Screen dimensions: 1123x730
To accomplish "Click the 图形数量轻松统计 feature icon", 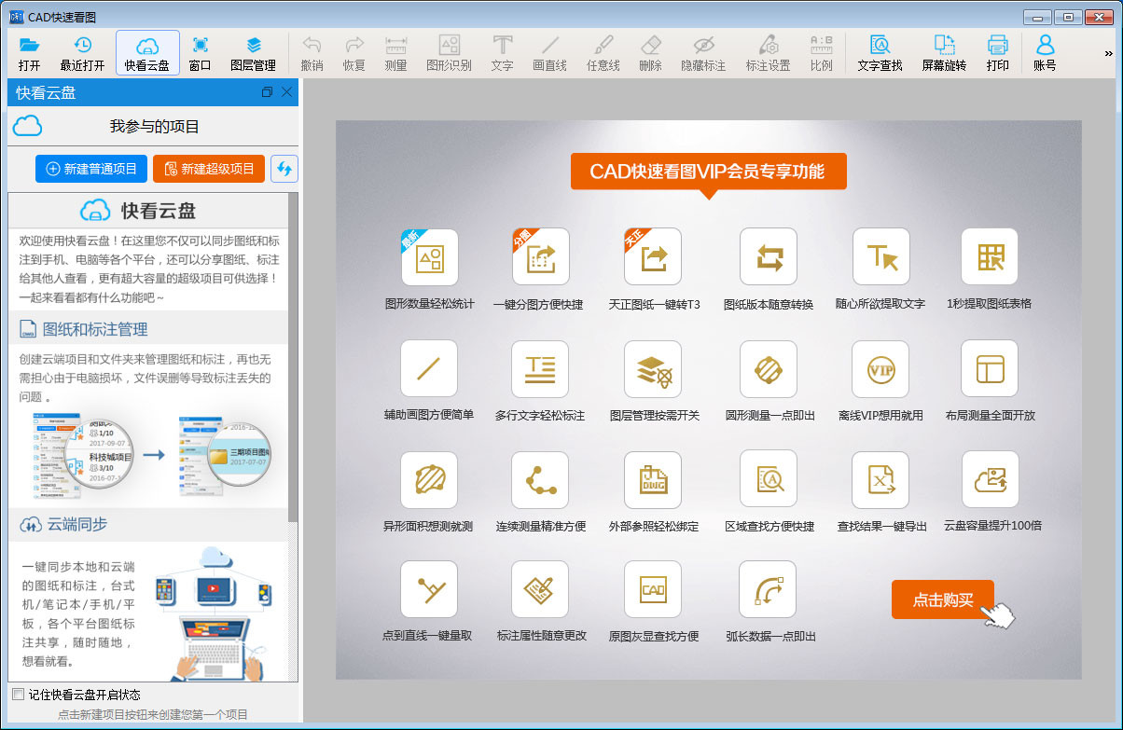I will 429,256.
